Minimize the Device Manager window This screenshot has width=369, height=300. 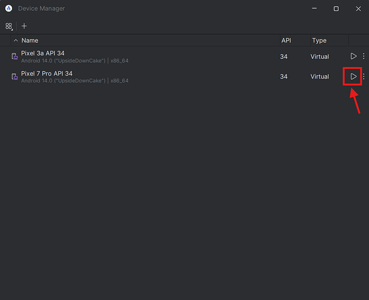[314, 8]
